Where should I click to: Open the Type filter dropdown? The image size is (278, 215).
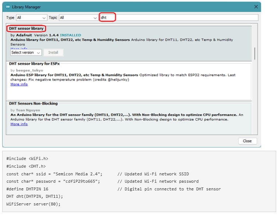point(31,18)
